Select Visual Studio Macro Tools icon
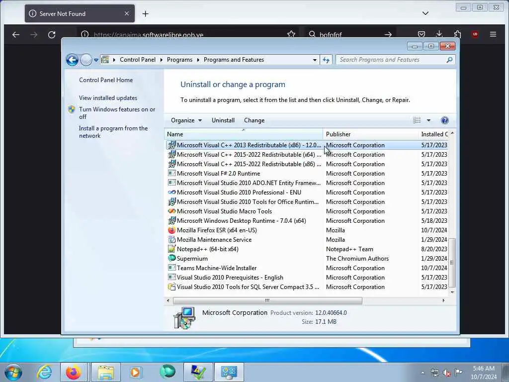The height and width of the screenshot is (382, 509). tap(171, 211)
